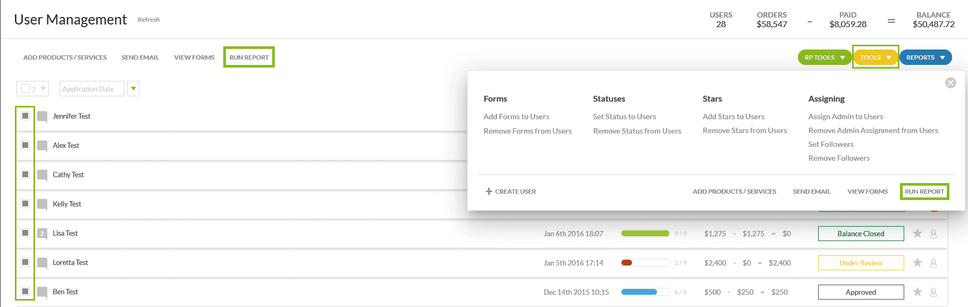Toggle the checkbox next to Loretta Test
This screenshot has width=968, height=307.
25,262
